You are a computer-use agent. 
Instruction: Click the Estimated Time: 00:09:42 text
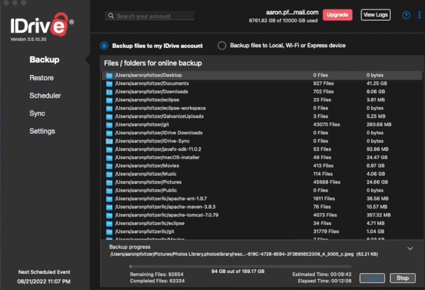pos(322,274)
